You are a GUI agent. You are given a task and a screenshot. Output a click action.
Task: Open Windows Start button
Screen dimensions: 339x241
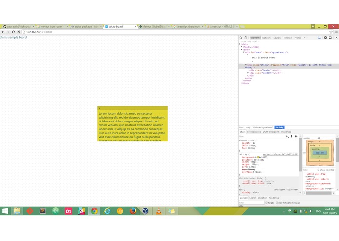5,211
